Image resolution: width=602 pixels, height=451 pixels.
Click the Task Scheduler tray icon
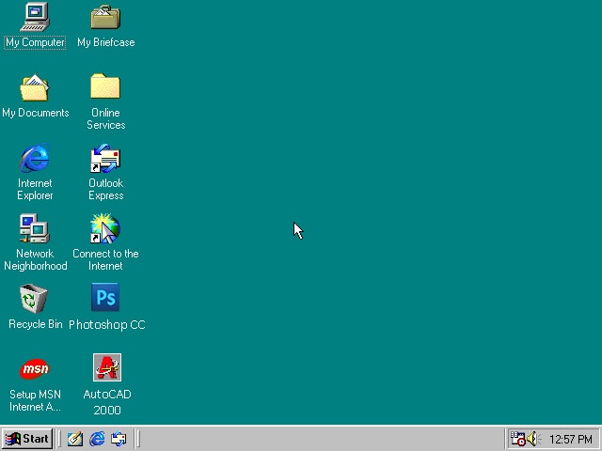(x=517, y=439)
